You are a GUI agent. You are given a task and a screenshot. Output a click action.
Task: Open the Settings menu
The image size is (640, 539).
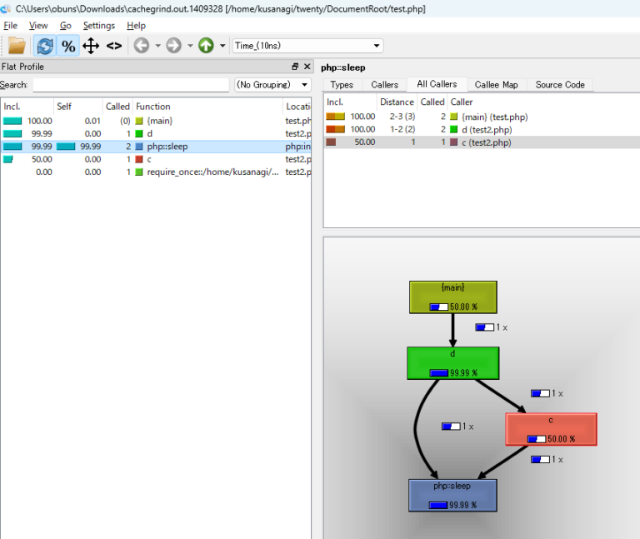[99, 26]
